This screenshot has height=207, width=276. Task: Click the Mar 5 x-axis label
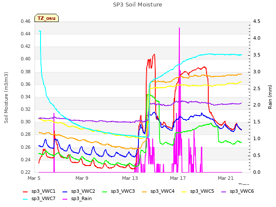pyautogui.click(x=34, y=178)
